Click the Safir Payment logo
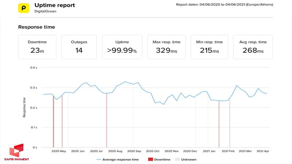 (x=17, y=152)
